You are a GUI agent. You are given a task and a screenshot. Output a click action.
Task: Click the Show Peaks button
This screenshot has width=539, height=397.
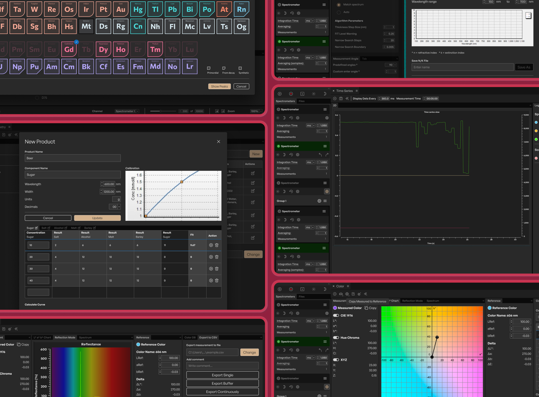pyautogui.click(x=219, y=86)
